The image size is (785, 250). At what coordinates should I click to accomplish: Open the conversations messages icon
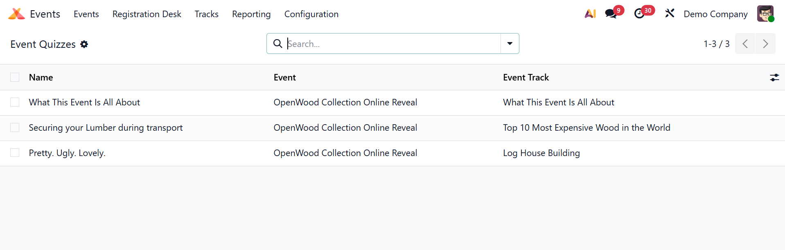[x=611, y=14]
